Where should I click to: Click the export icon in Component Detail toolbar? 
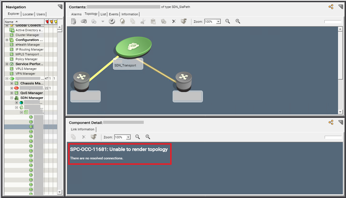[94, 137]
